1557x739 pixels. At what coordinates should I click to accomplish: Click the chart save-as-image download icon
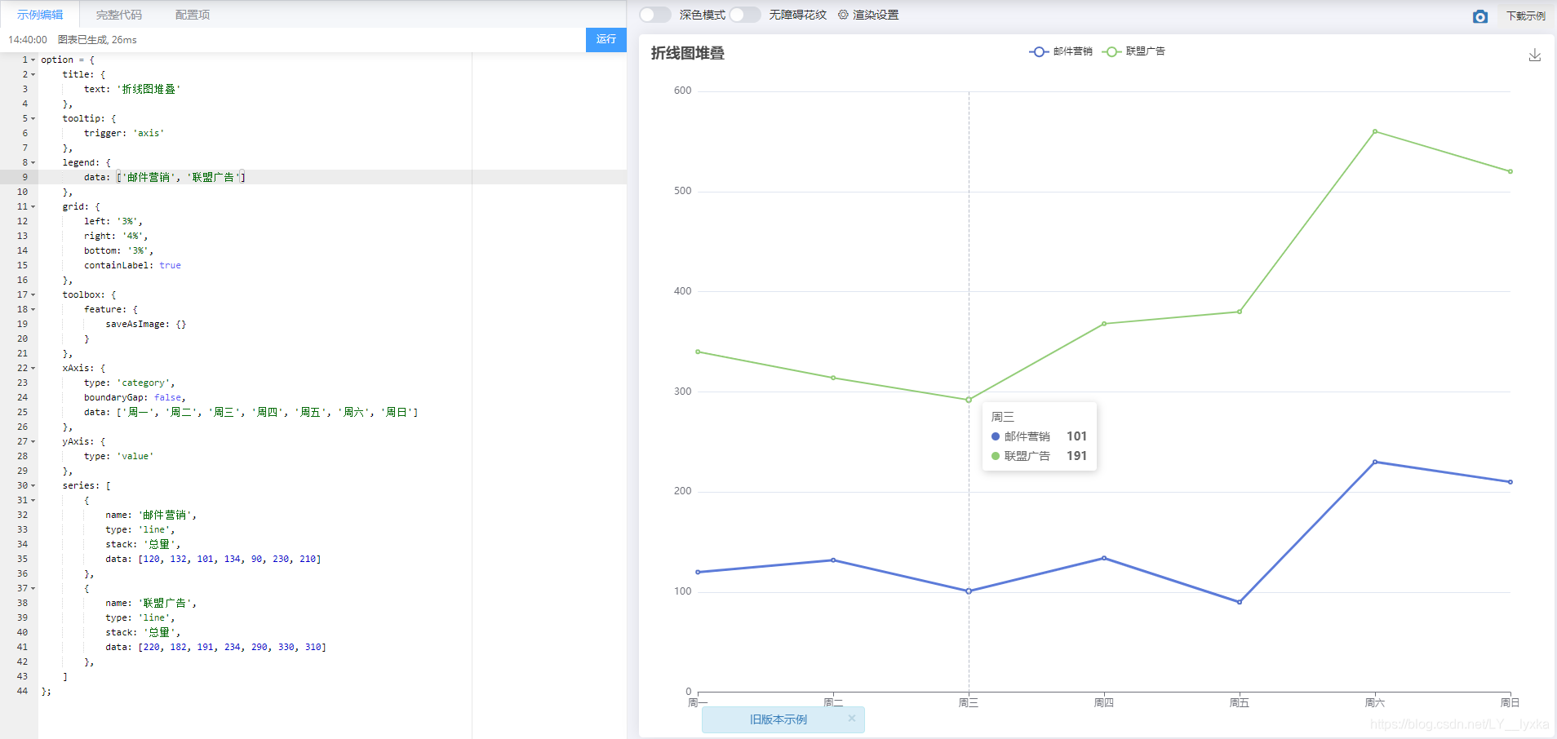point(1536,55)
